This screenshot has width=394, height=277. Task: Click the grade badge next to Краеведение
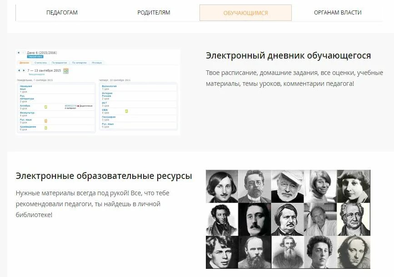click(x=45, y=128)
